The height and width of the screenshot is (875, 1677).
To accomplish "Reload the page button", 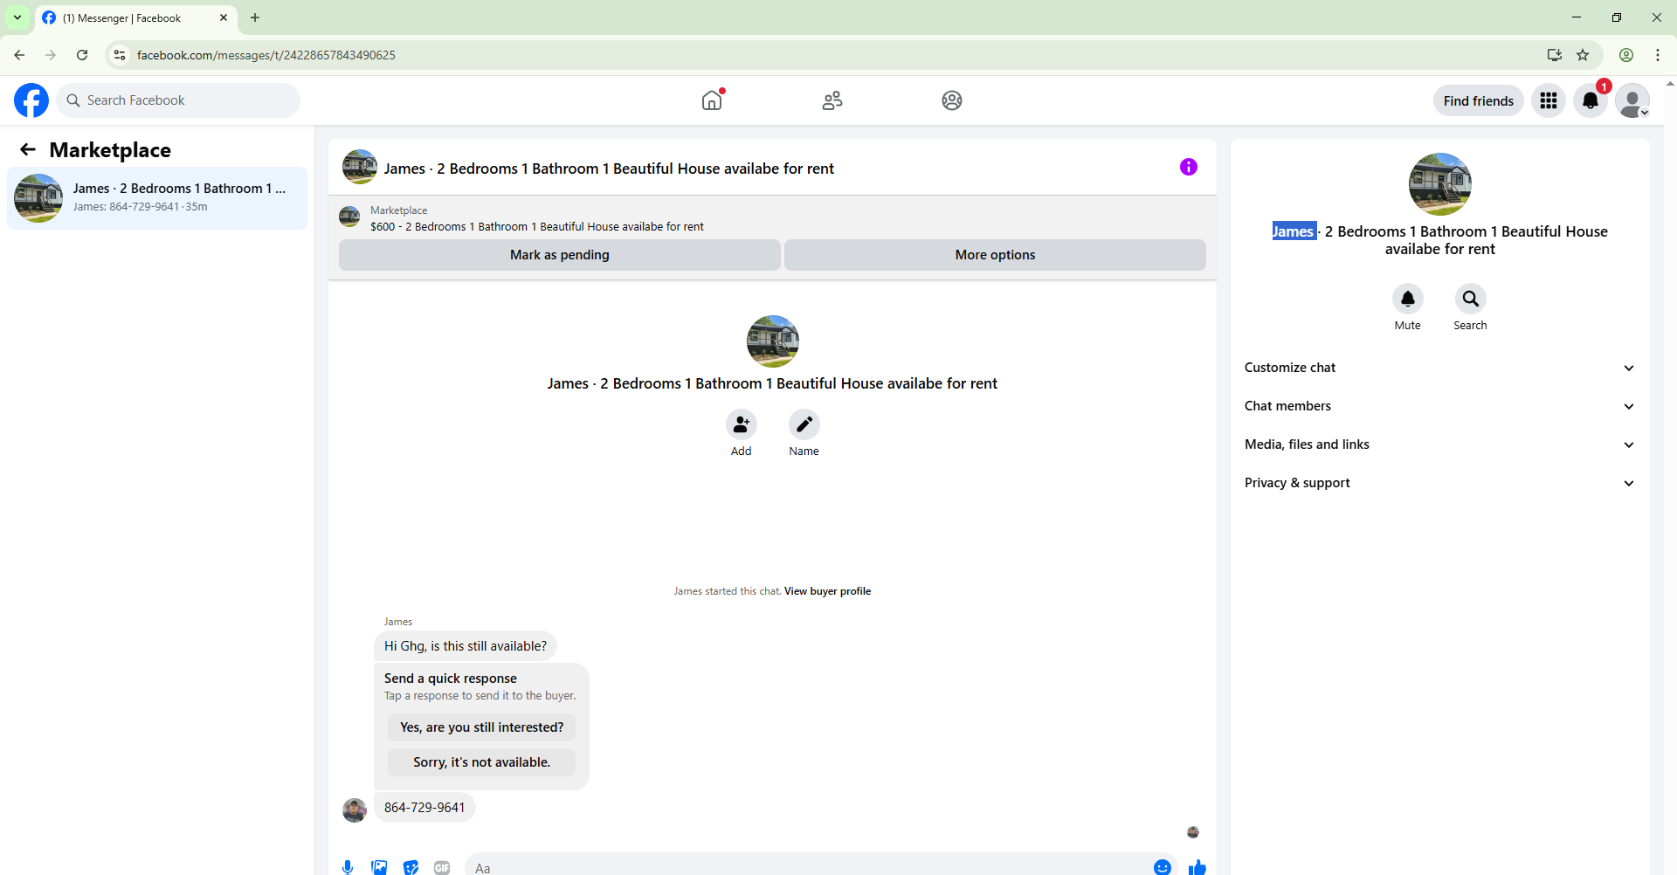I will (82, 55).
